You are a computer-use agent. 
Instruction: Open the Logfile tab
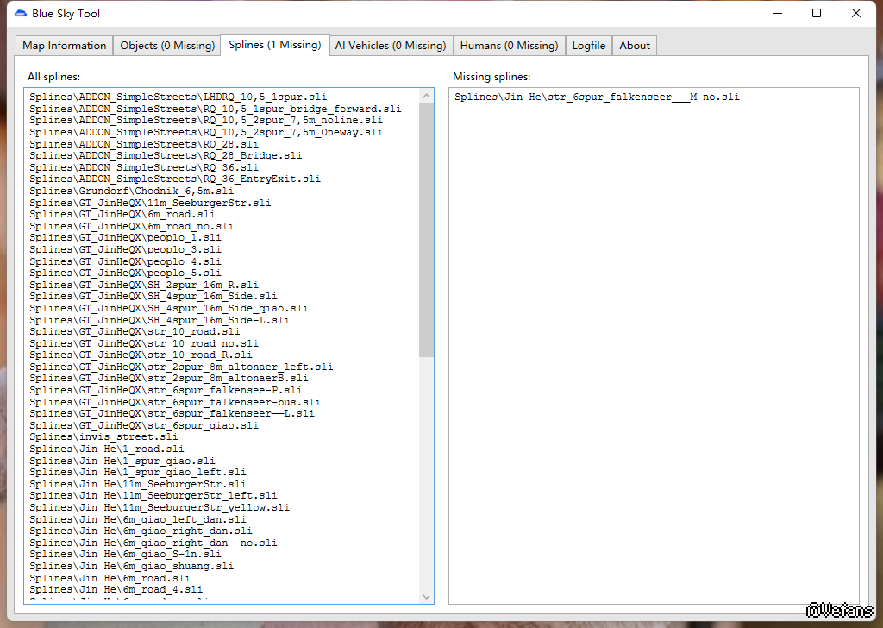588,46
